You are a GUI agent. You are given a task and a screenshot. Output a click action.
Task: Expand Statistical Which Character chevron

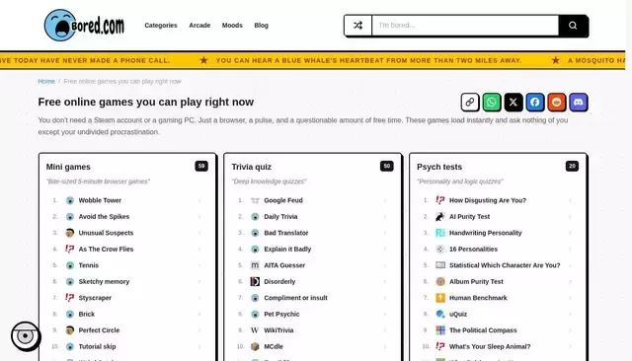point(570,265)
